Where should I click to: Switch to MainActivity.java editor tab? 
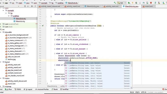pyautogui.click(x=93, y=6)
